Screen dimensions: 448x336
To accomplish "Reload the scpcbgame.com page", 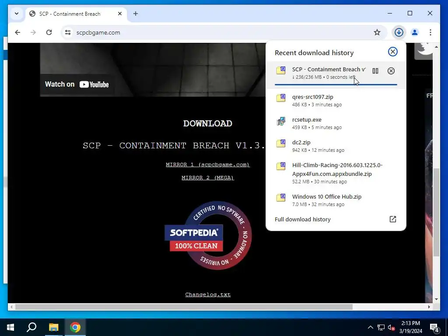I will tap(49, 32).
